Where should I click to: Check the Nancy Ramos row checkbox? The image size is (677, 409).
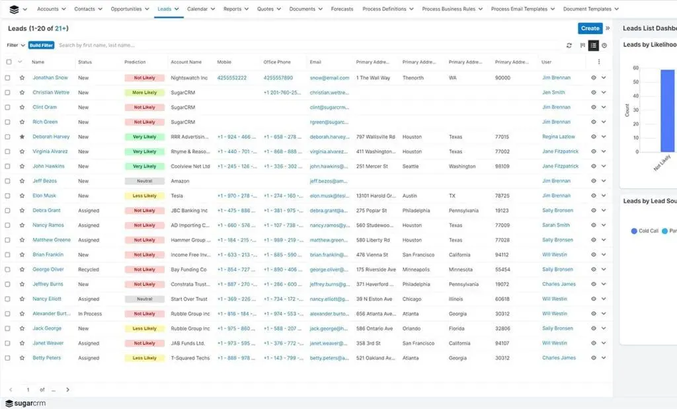click(7, 225)
